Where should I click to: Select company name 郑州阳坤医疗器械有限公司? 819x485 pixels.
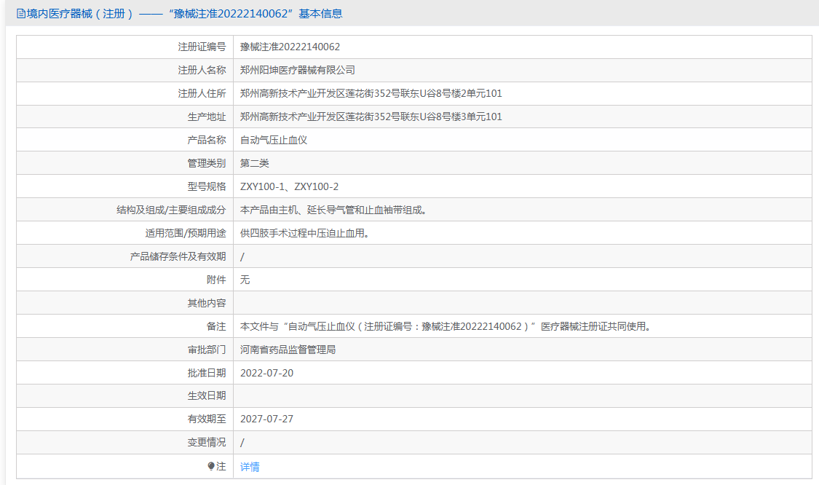point(298,70)
